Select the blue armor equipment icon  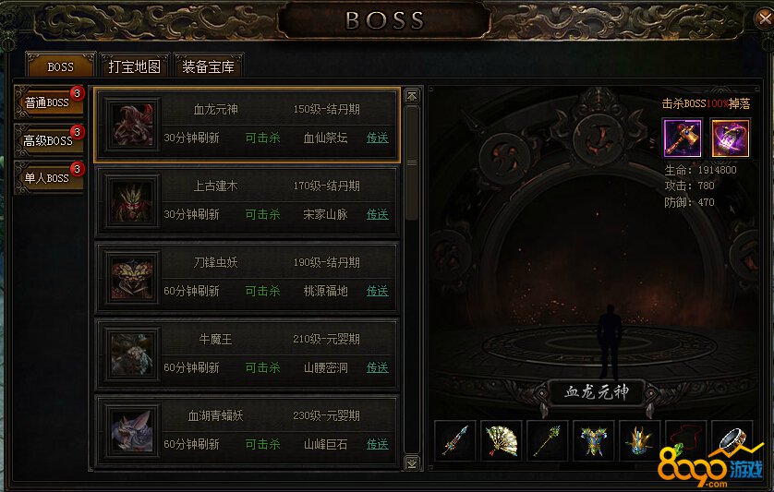coord(594,440)
